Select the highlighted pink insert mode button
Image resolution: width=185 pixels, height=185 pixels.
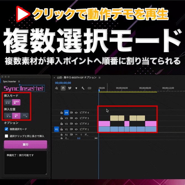pyautogui.click(x=16, y=102)
